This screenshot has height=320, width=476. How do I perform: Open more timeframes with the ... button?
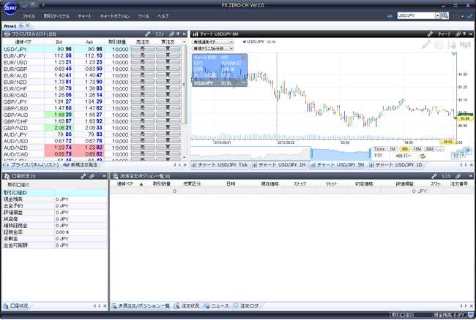click(440, 149)
